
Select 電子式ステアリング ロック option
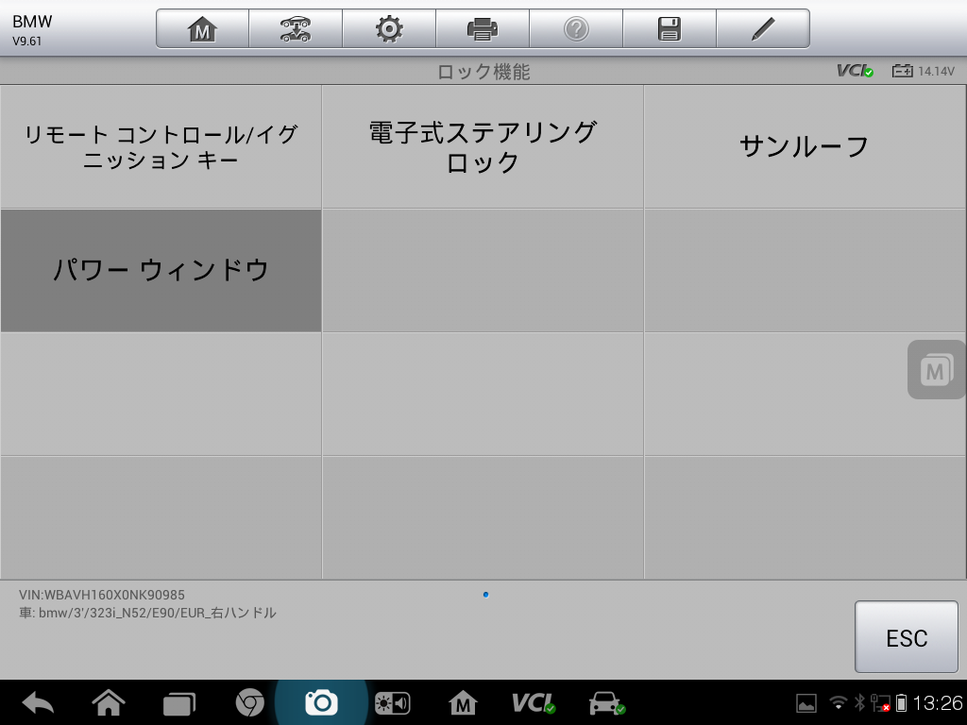click(482, 145)
